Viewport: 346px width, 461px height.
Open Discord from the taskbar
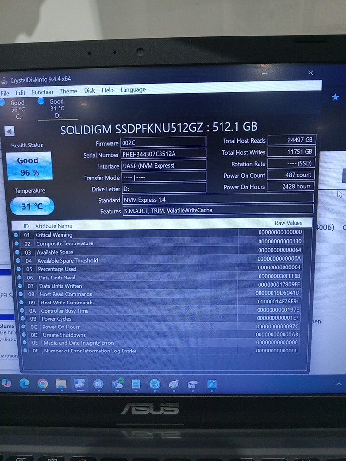98,384
